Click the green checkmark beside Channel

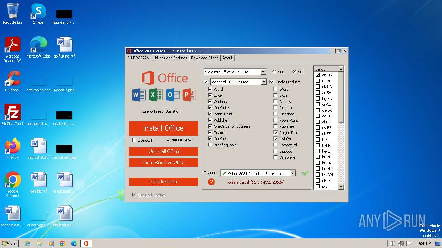click(x=305, y=173)
